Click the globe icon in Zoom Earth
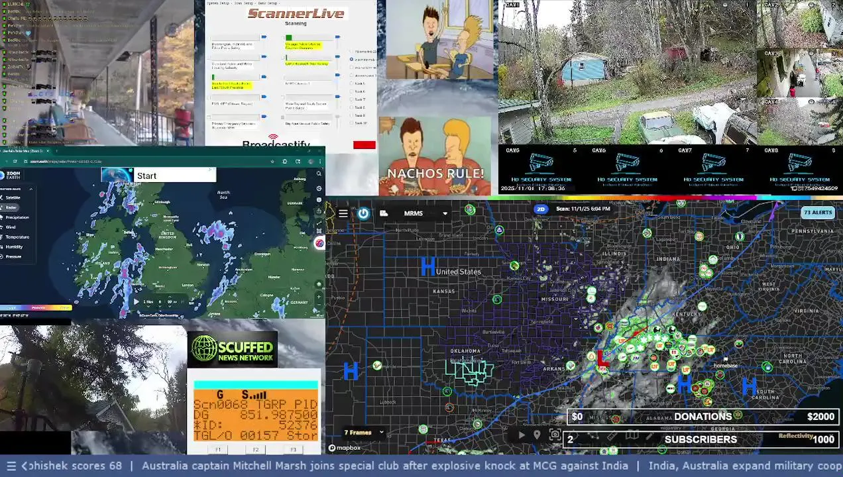This screenshot has width=843, height=477. pos(319,285)
